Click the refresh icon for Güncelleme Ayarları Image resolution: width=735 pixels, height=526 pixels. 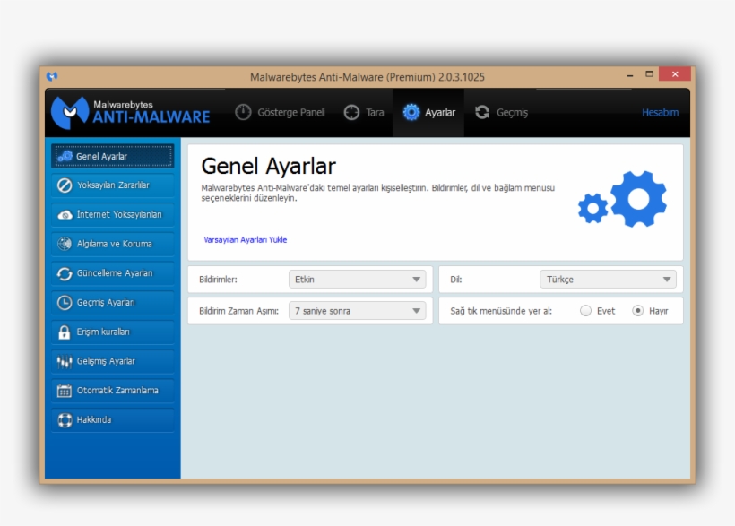[x=64, y=272]
